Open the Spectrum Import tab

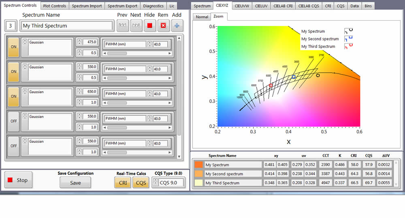point(87,6)
